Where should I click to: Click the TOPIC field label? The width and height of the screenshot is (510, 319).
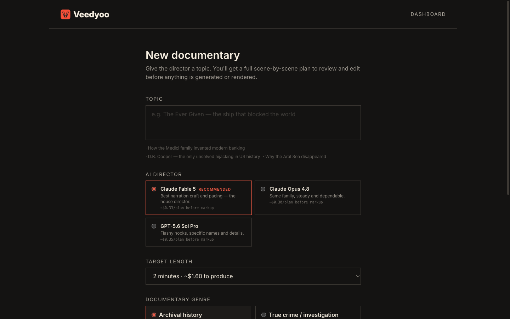coord(154,99)
